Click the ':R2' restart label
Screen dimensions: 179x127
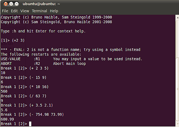[x=37, y=63]
